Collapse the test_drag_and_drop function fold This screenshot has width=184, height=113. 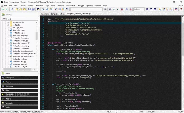click(x=47, y=49)
